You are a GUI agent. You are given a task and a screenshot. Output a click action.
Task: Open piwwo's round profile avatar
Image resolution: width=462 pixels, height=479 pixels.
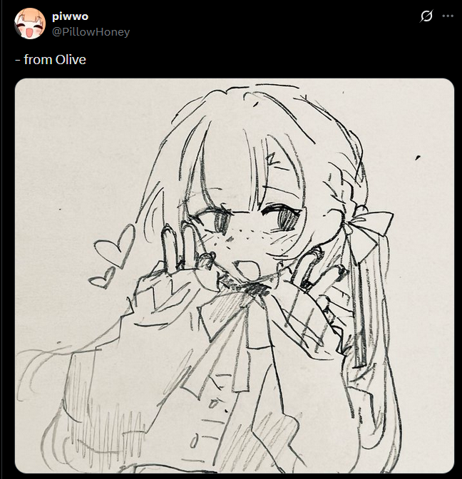30,24
